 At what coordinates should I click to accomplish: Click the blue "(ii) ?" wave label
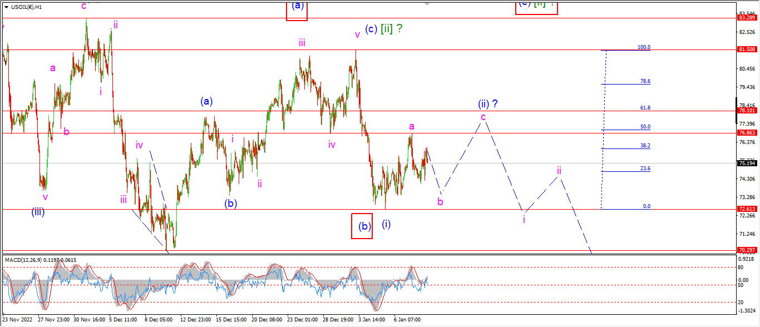click(487, 103)
